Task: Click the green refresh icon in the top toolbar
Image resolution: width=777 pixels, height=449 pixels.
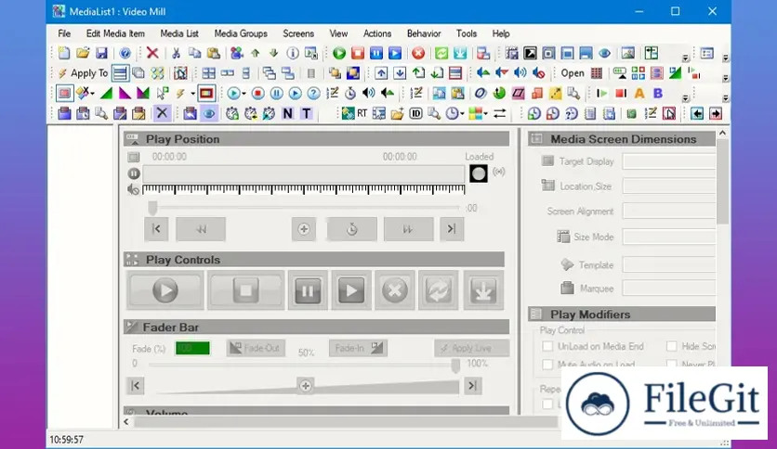Action: click(441, 53)
